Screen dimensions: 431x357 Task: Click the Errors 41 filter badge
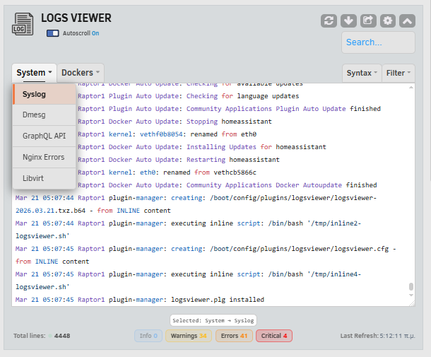(234, 336)
